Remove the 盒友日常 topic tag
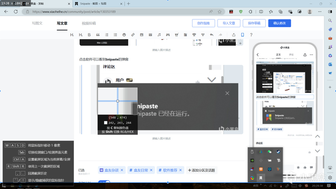 (x=151, y=170)
